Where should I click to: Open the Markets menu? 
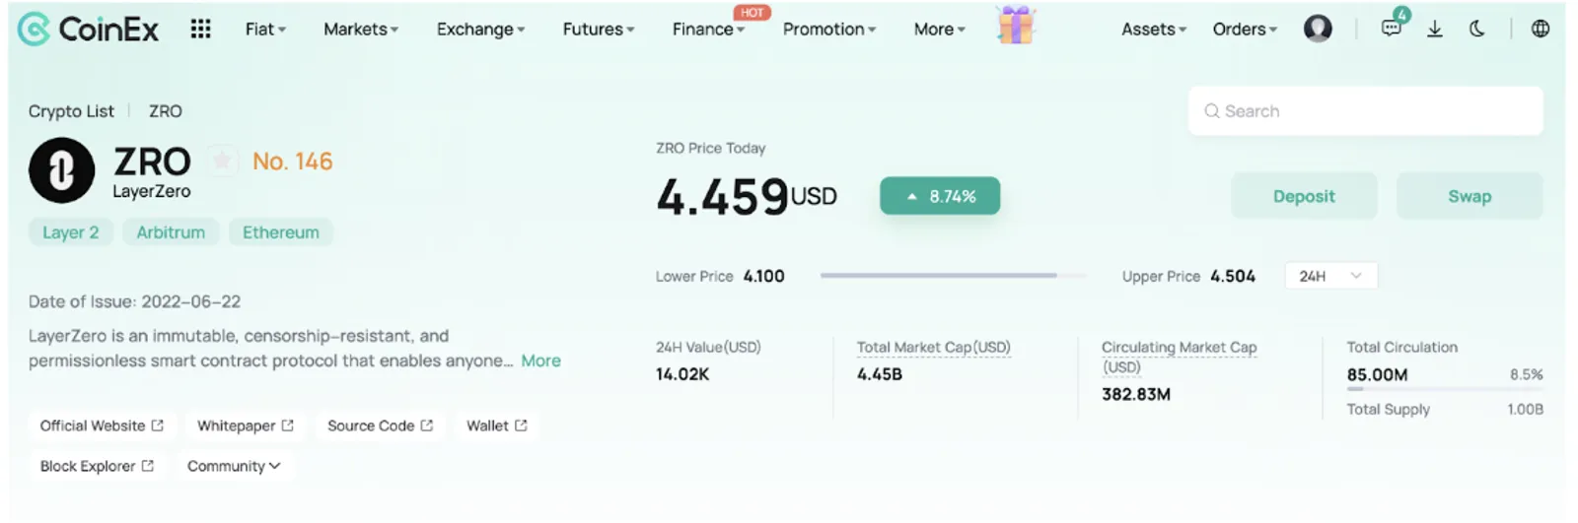pyautogui.click(x=361, y=30)
